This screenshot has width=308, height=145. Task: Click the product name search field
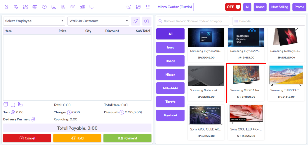[x=193, y=21]
